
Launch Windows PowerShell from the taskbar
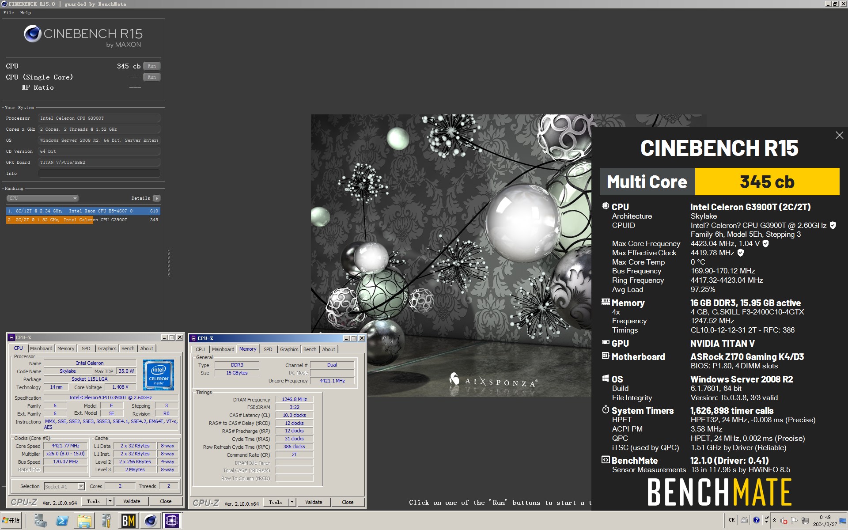pos(62,521)
